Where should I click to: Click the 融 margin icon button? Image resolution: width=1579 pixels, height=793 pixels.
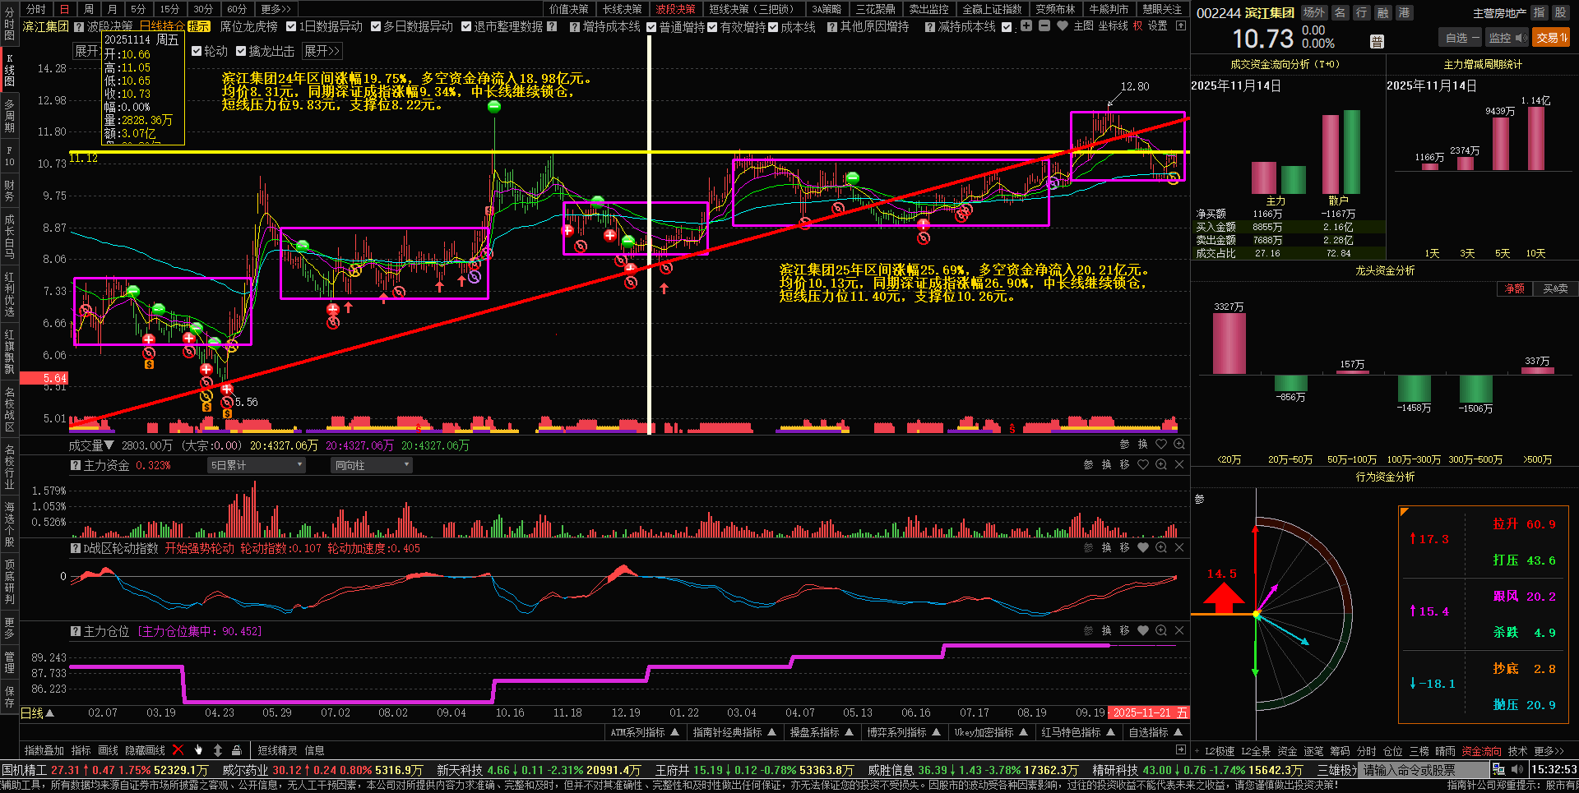[1382, 12]
